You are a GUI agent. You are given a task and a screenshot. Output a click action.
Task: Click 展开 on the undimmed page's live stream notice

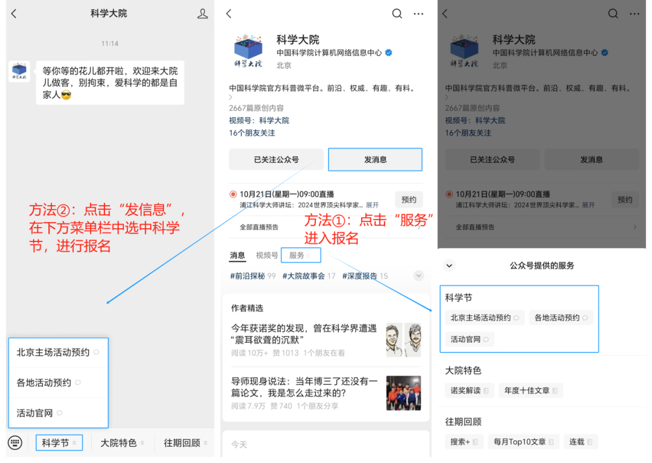(372, 205)
